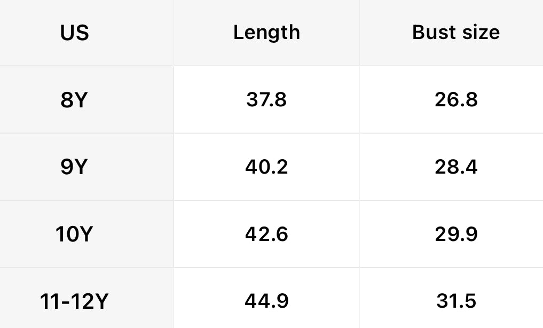The image size is (543, 328).
Task: Click the 44.9 length value
Action: point(266,302)
